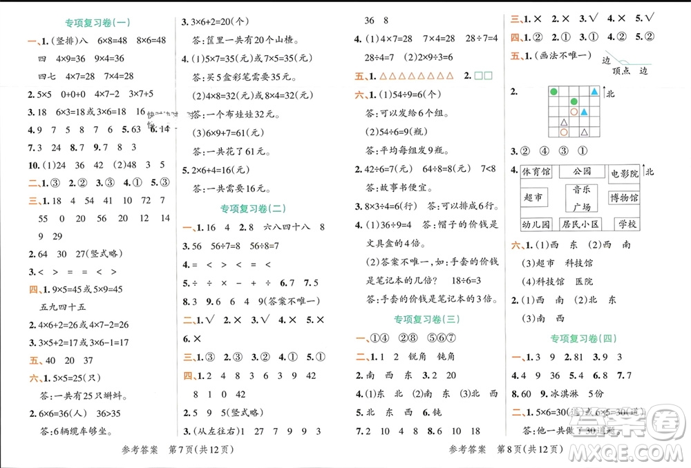Click the 博物馆 box on the map
Viewport: 691px width, 468px height.
click(x=624, y=198)
